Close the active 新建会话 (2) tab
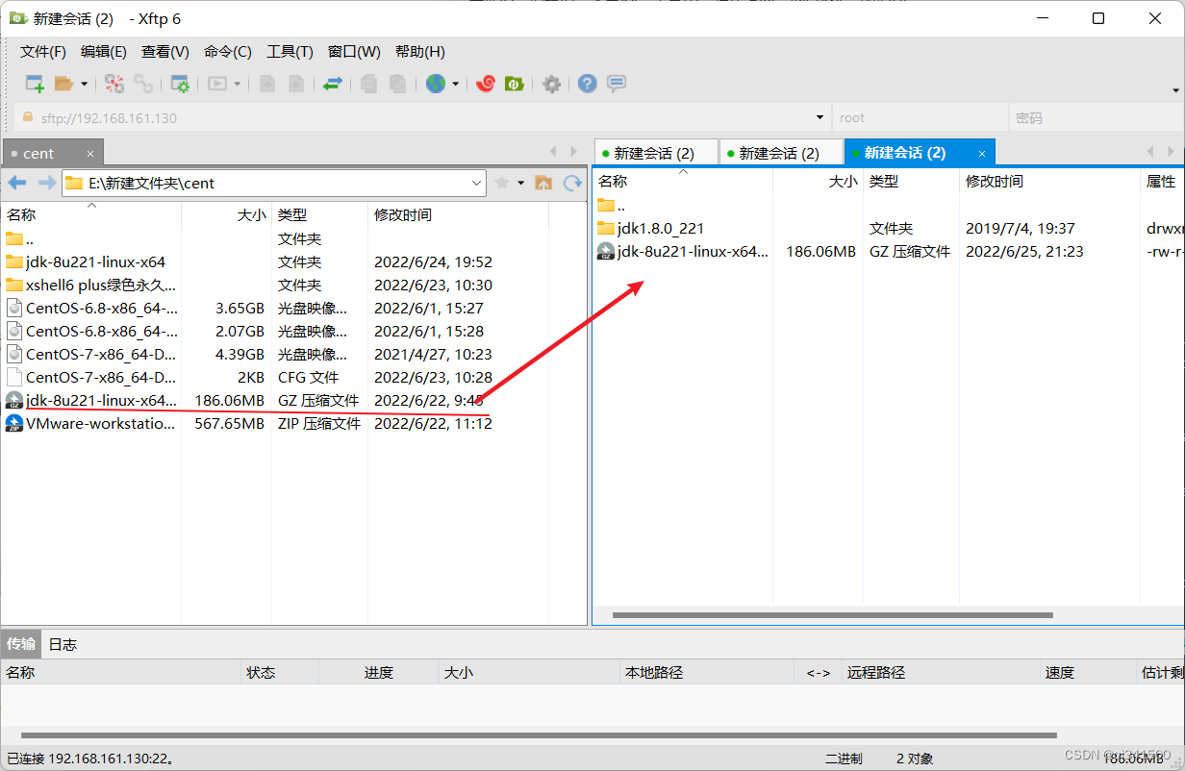 click(x=982, y=154)
